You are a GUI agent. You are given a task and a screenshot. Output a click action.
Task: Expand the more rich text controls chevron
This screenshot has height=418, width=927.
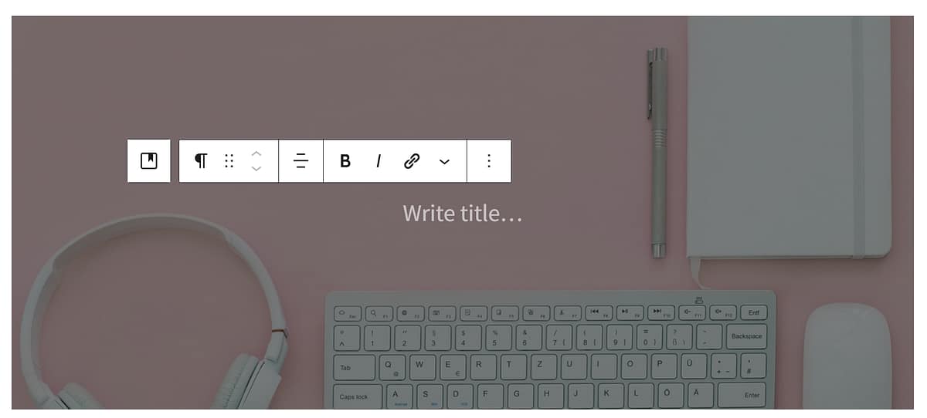pos(444,160)
